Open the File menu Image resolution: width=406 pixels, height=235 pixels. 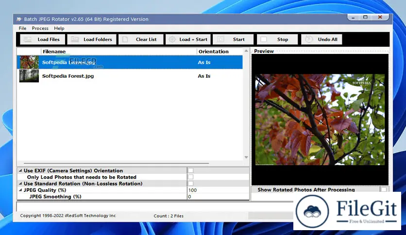pyautogui.click(x=22, y=28)
